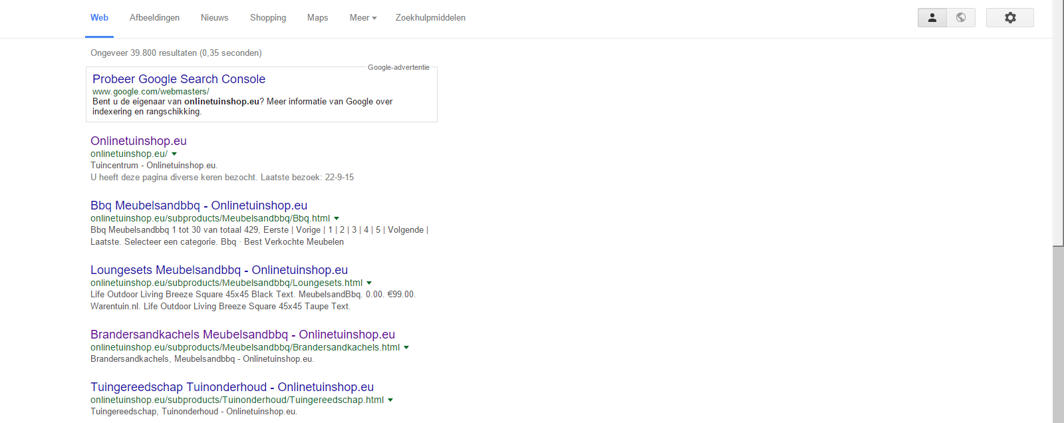Click the 'Tuingereedschap, Tuinonderhoud' snippet text
The height and width of the screenshot is (423, 1064).
pyautogui.click(x=194, y=412)
